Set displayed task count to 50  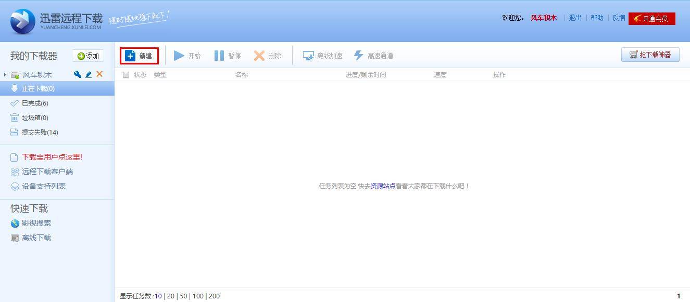183,296
